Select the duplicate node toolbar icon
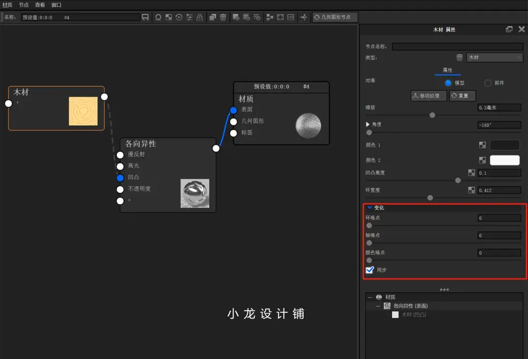This screenshot has height=359, width=528. point(212,17)
